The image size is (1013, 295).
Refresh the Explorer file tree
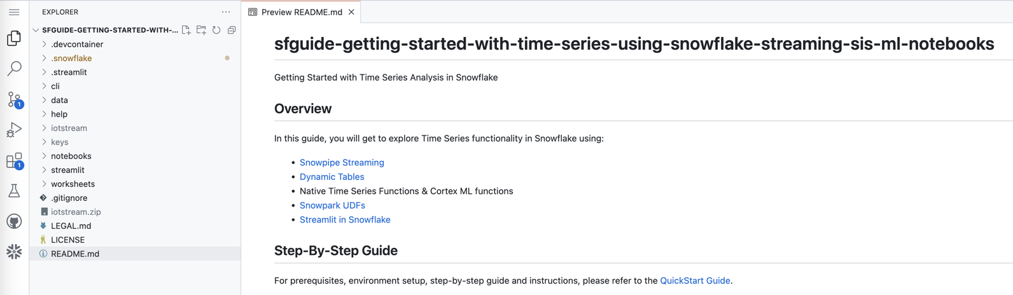[x=216, y=30]
